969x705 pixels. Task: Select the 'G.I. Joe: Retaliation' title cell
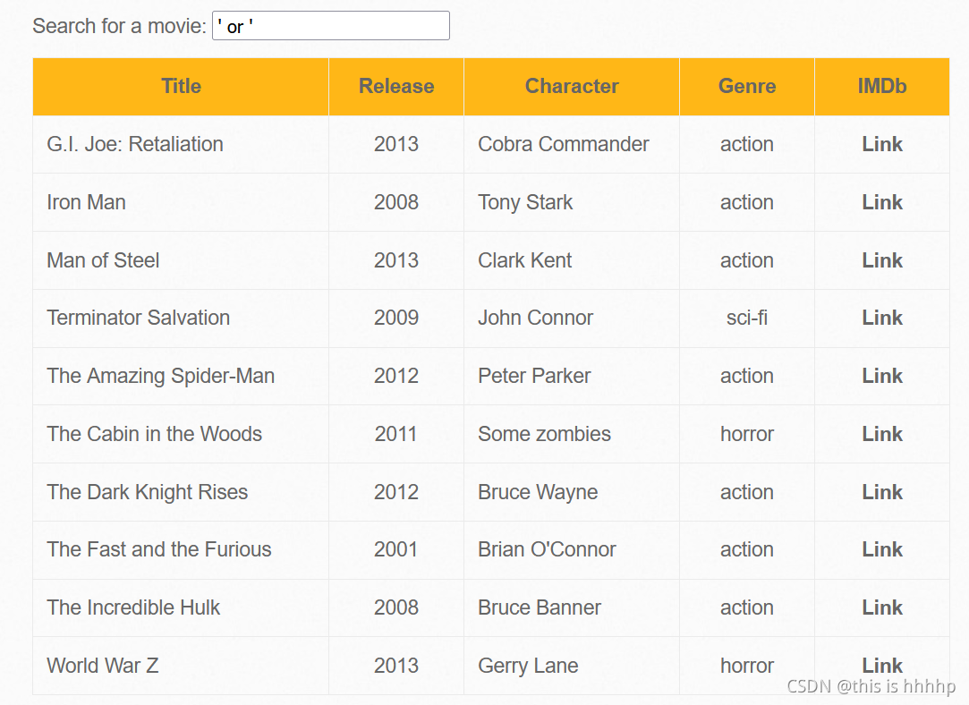coord(181,144)
